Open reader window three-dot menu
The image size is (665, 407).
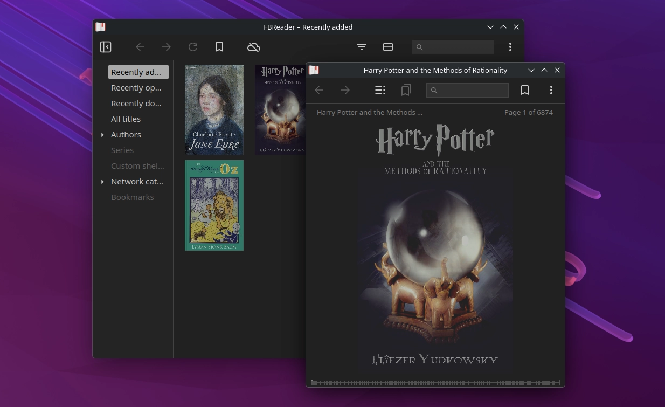click(551, 91)
